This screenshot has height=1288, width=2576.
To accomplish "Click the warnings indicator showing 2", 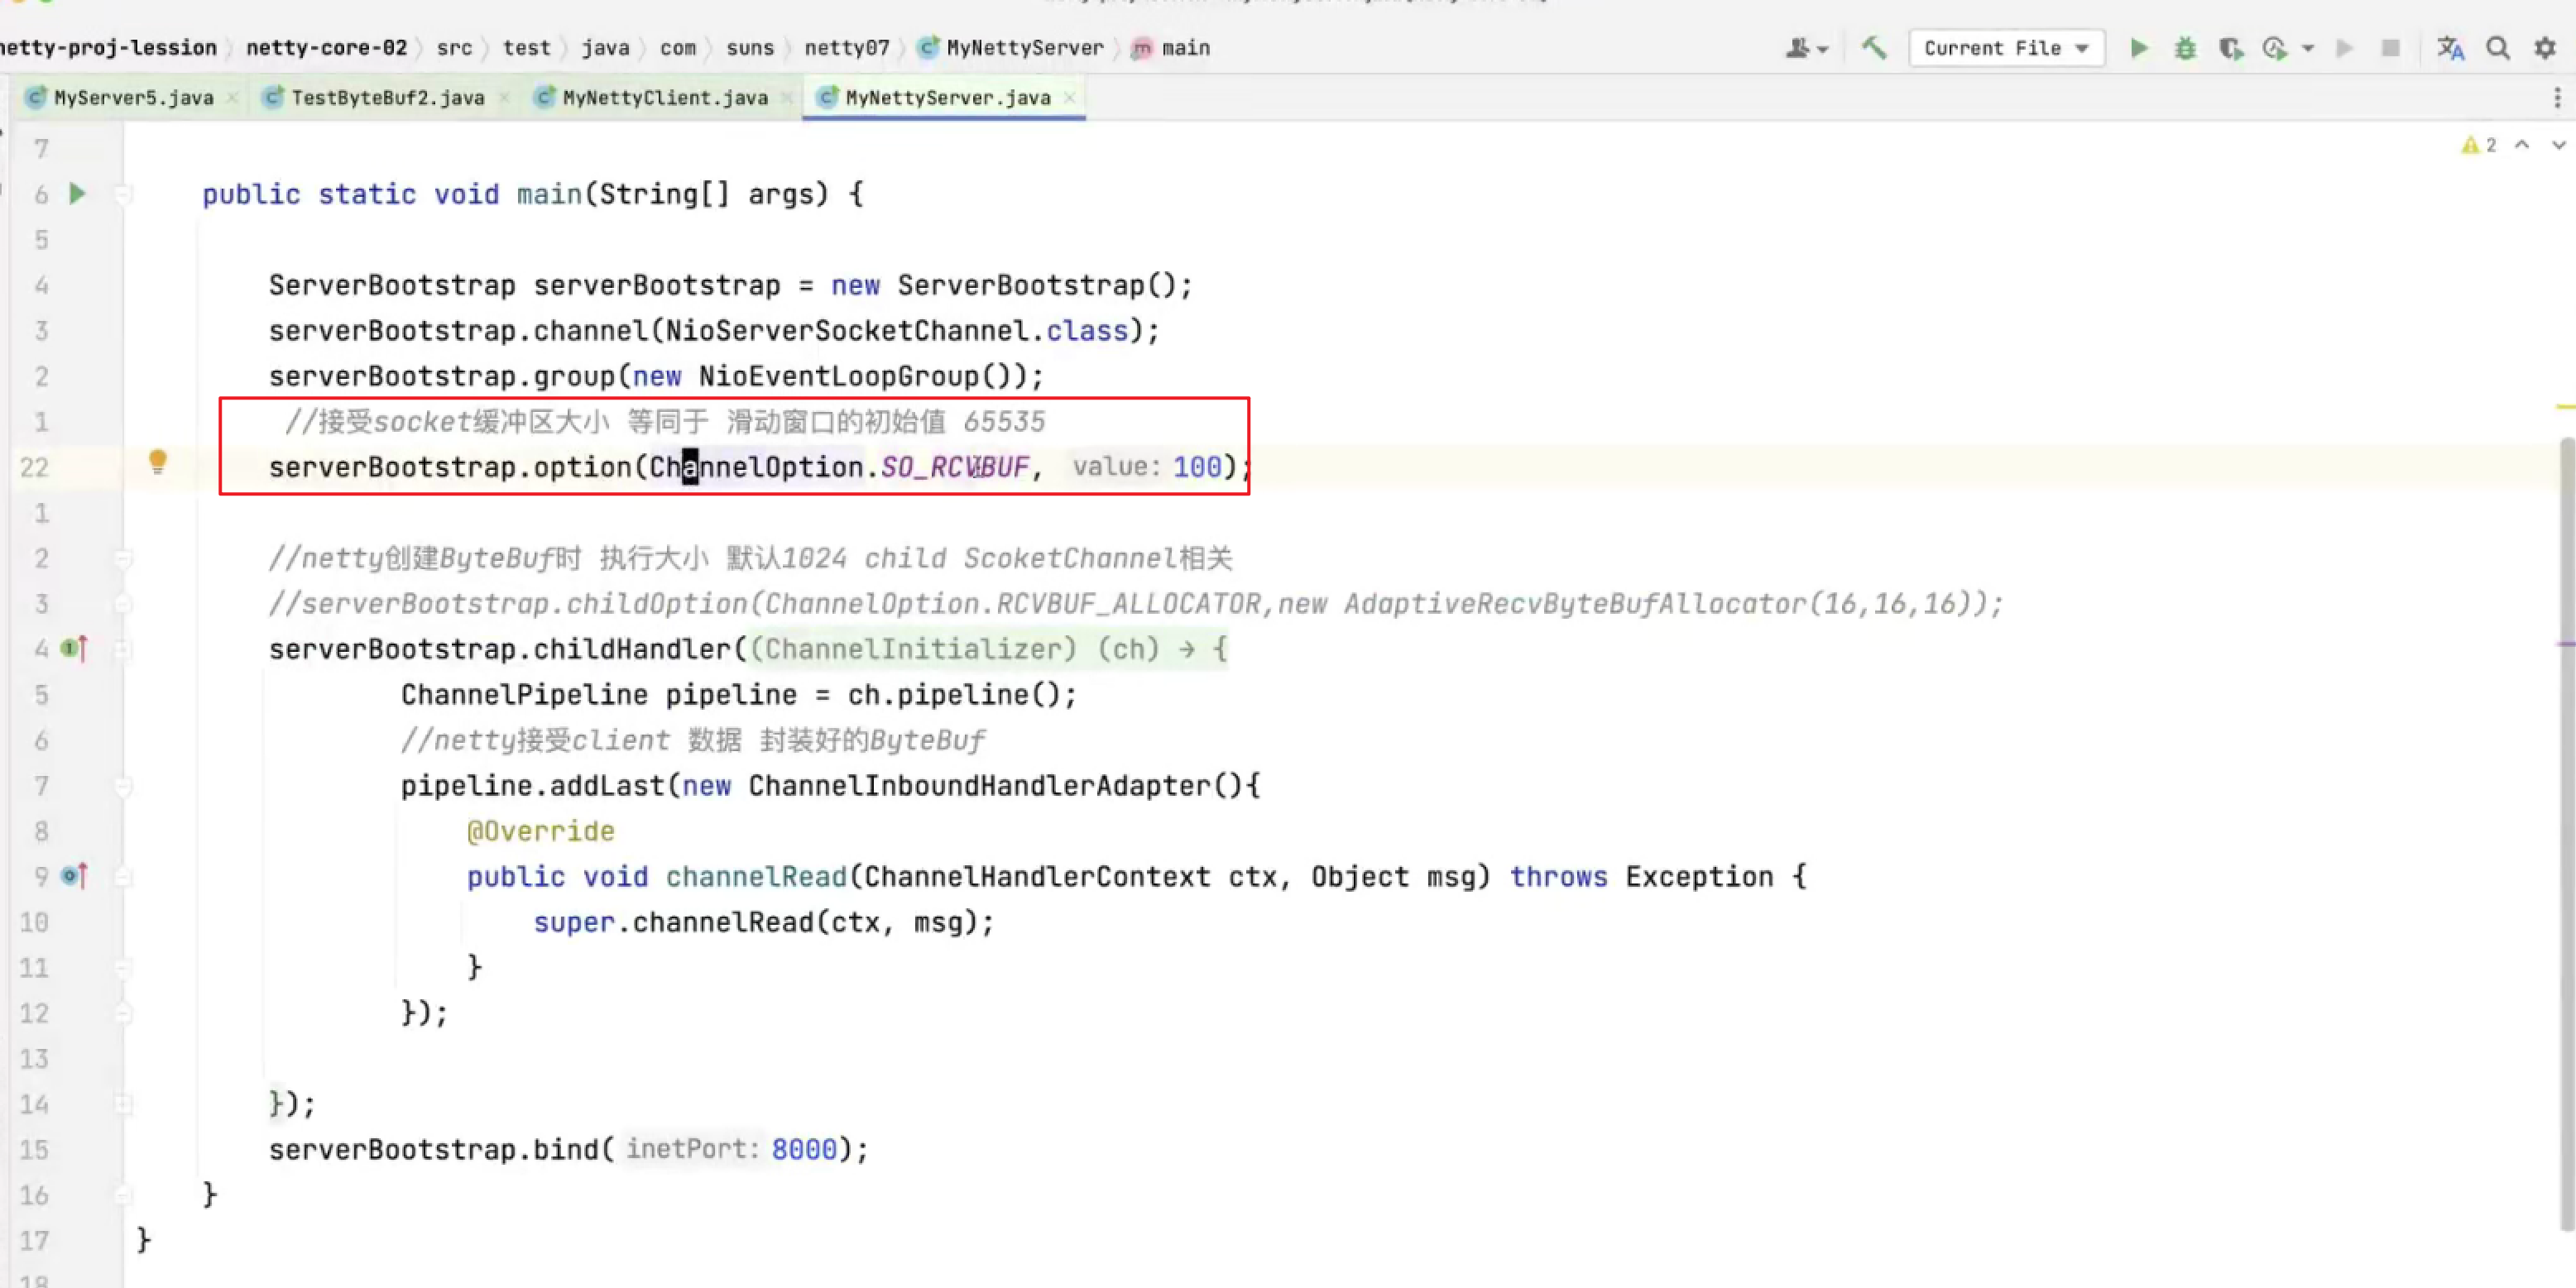I will click(x=2479, y=145).
